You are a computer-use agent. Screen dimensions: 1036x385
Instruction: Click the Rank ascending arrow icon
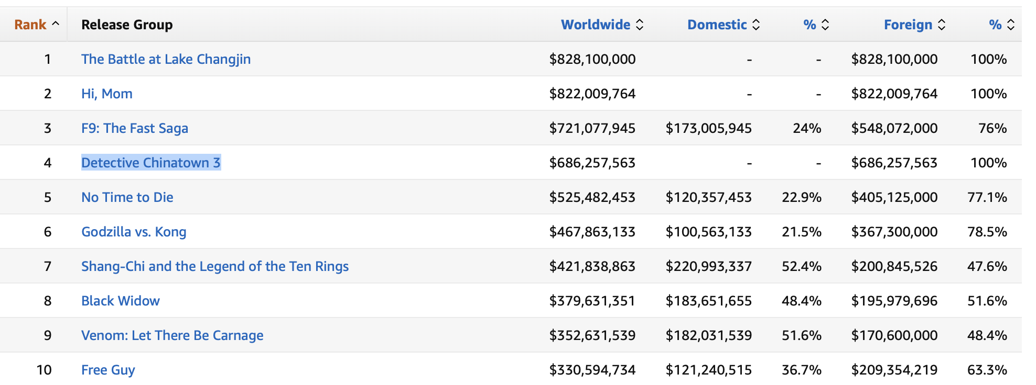[x=56, y=24]
